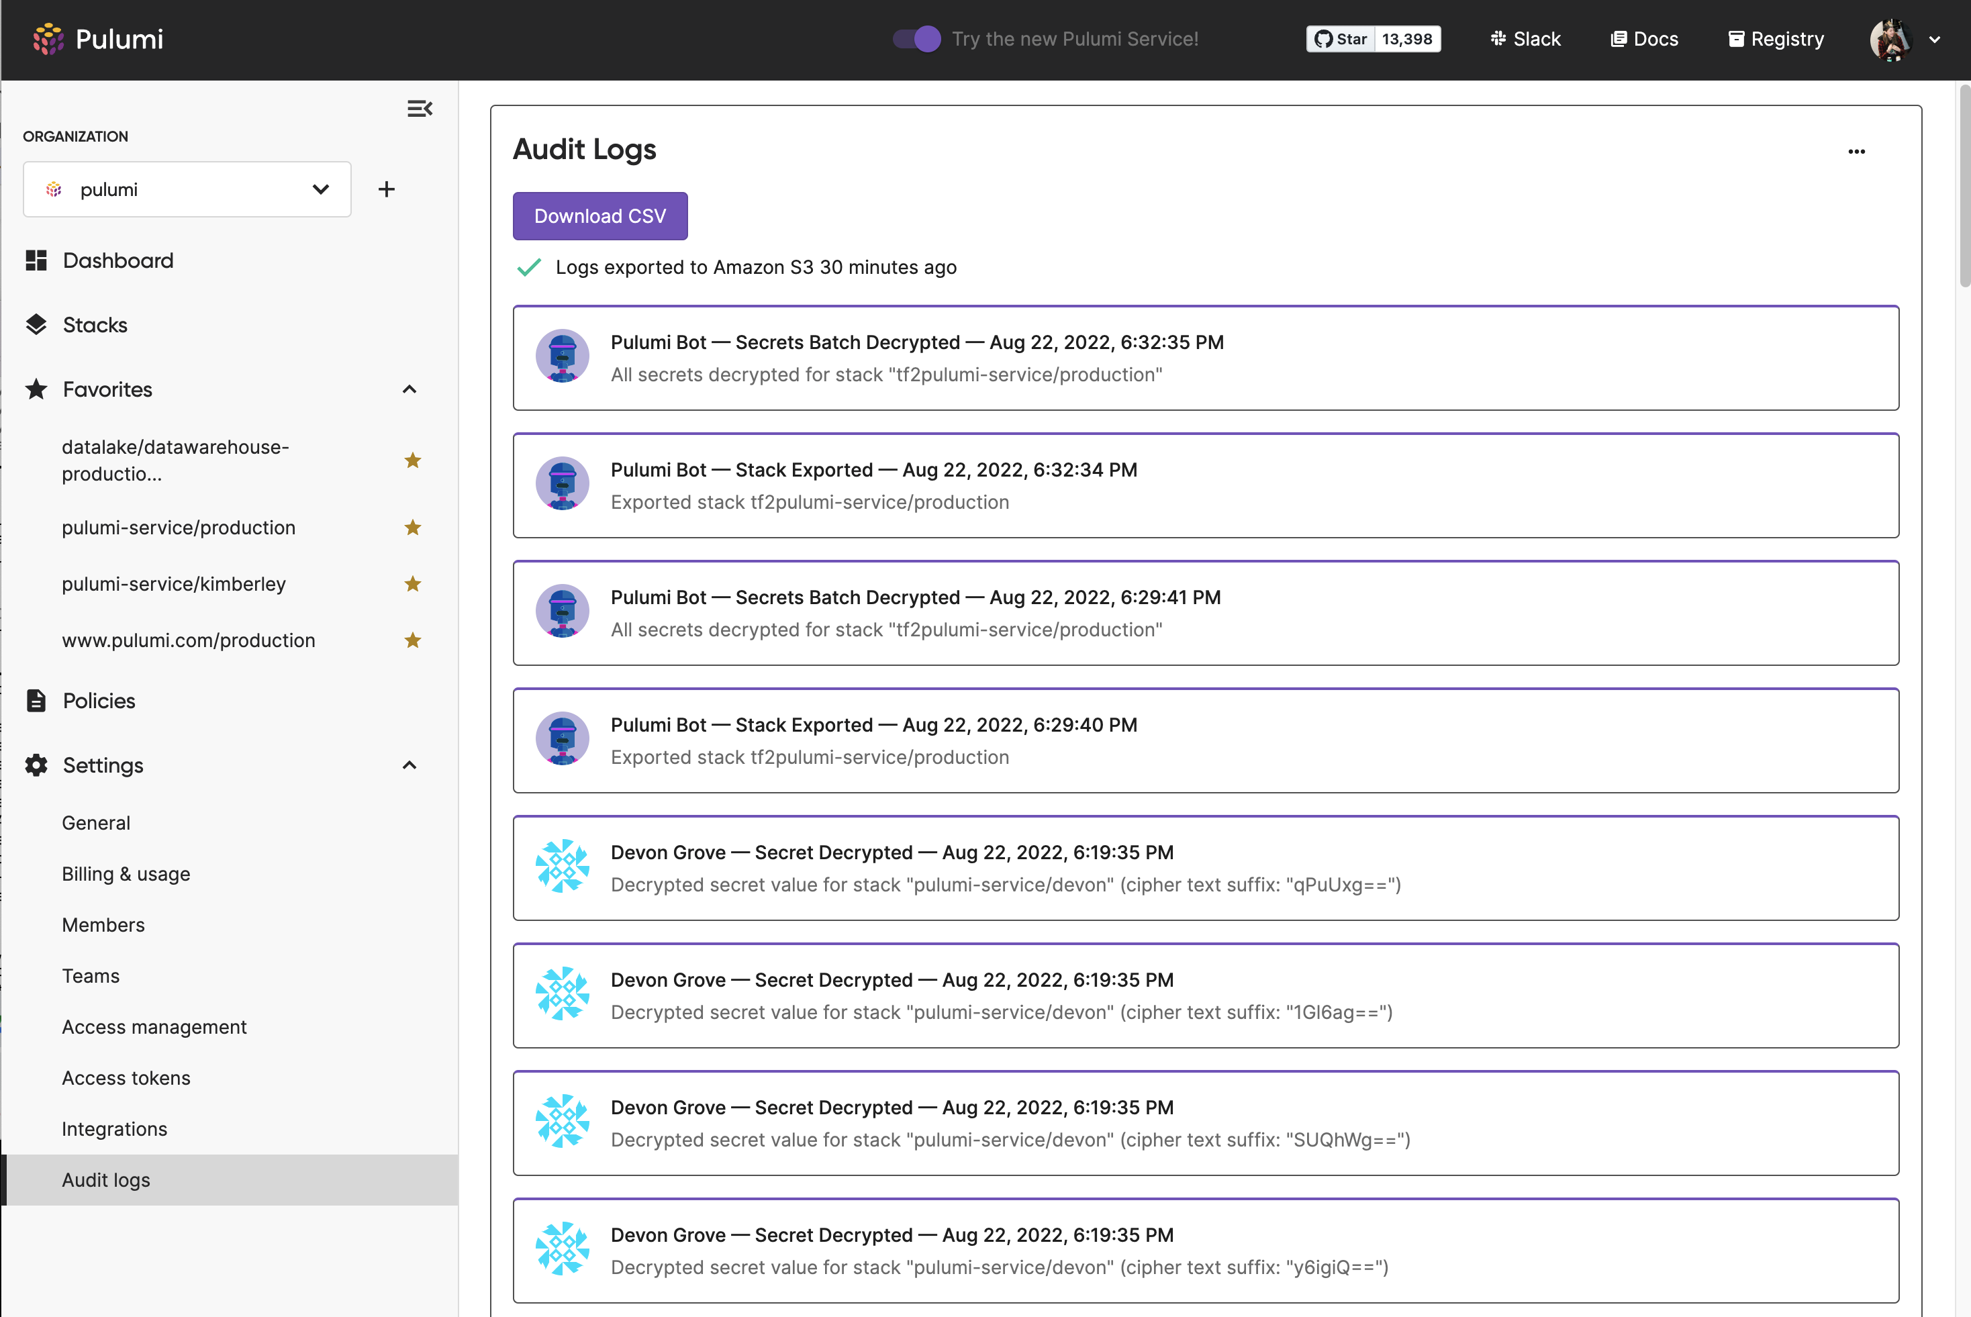Collapse the Favorites section chevron
This screenshot has height=1317, width=1971.
pos(410,389)
